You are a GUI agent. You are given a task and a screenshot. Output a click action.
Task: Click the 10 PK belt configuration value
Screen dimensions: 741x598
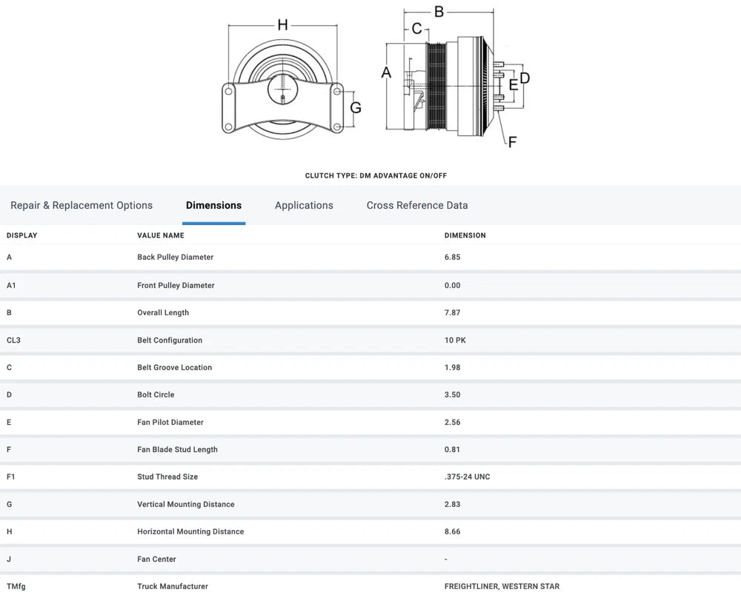pos(455,340)
